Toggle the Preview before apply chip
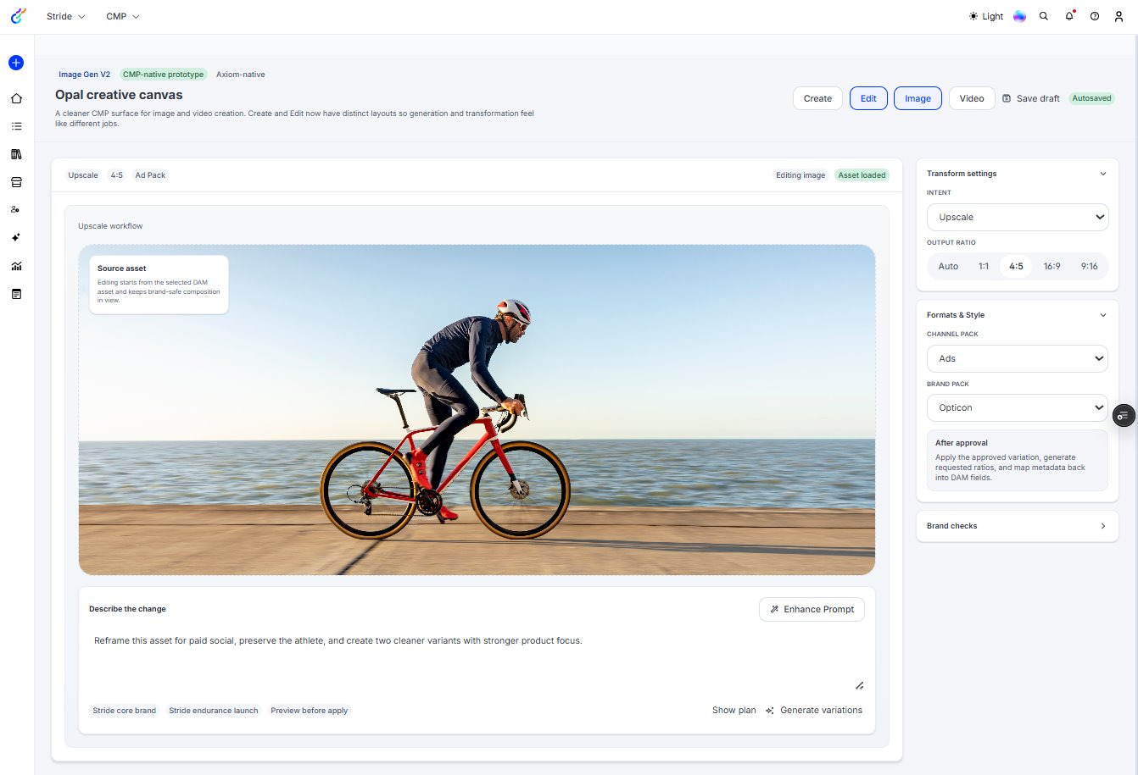 tap(309, 711)
